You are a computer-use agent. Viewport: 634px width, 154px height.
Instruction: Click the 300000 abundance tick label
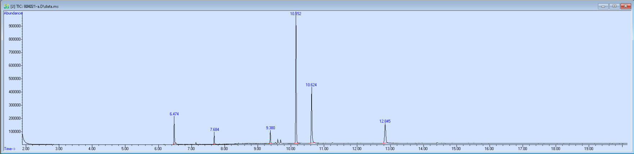pyautogui.click(x=15, y=105)
